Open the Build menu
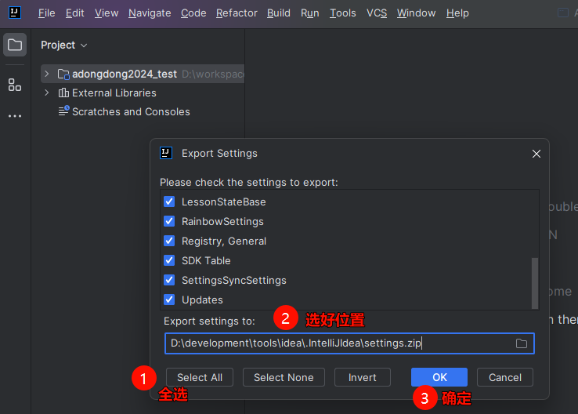 279,13
